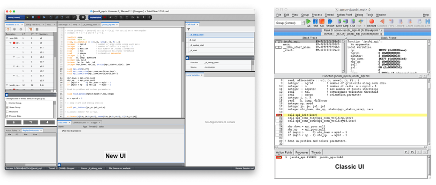Click the P- button in Classic UI
436x185 pixels.
coord(406,152)
